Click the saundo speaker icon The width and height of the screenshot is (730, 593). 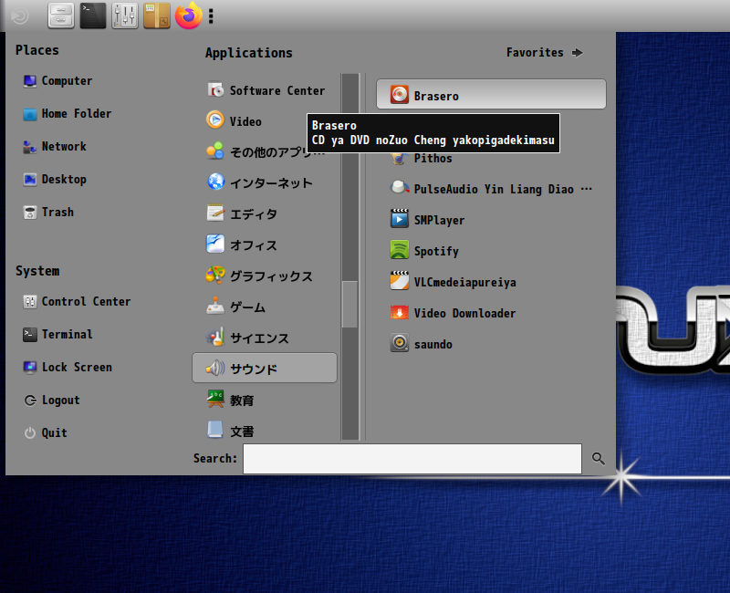pyautogui.click(x=400, y=343)
